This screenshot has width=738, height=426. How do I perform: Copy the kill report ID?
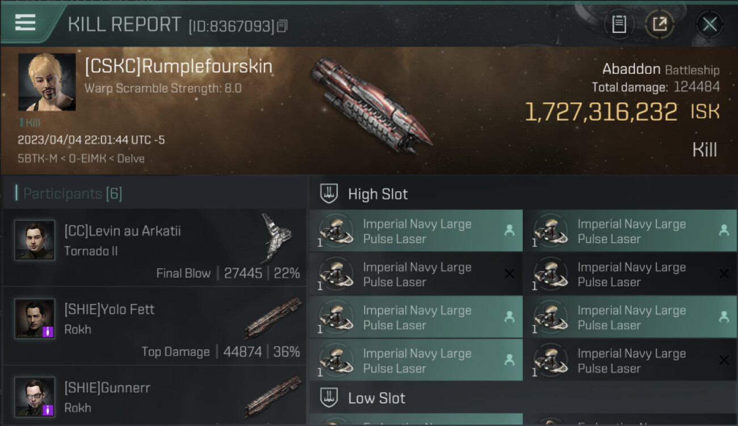click(282, 26)
